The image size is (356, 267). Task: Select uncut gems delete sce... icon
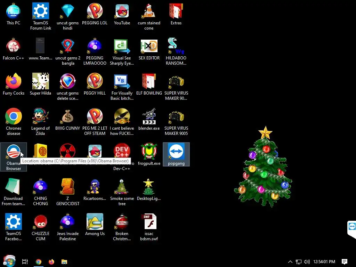coord(68,87)
